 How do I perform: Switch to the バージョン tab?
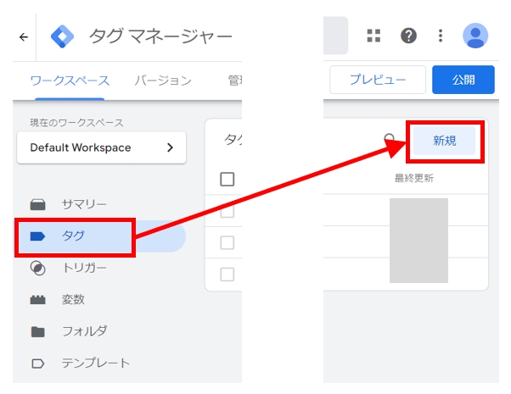click(163, 80)
